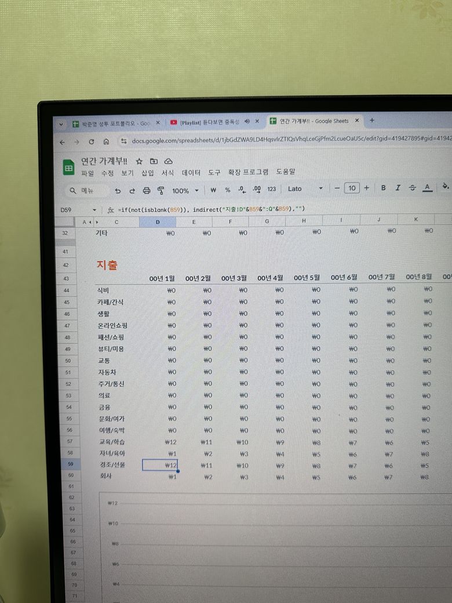Open the Google Sheets home icon
Viewport: 452px width, 603px height.
68,167
